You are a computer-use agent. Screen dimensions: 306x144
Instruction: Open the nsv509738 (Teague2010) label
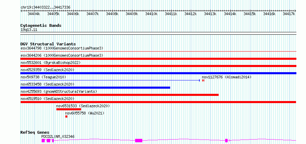43,77
